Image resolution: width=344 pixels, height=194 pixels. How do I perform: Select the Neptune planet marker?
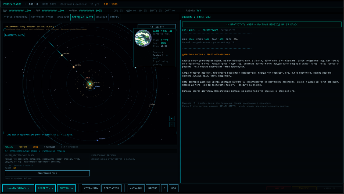pyautogui.click(x=97, y=140)
